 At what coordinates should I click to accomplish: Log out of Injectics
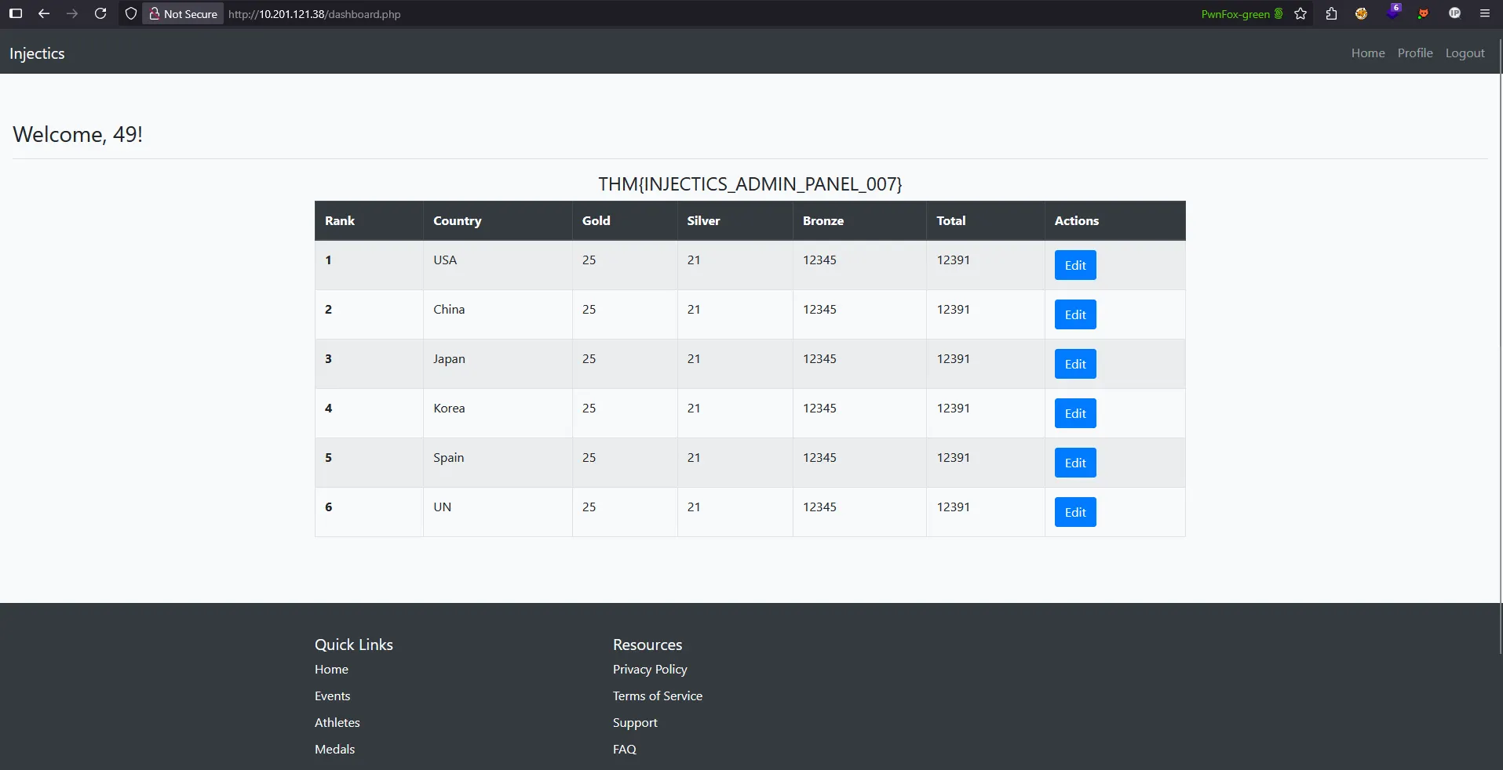1465,53
